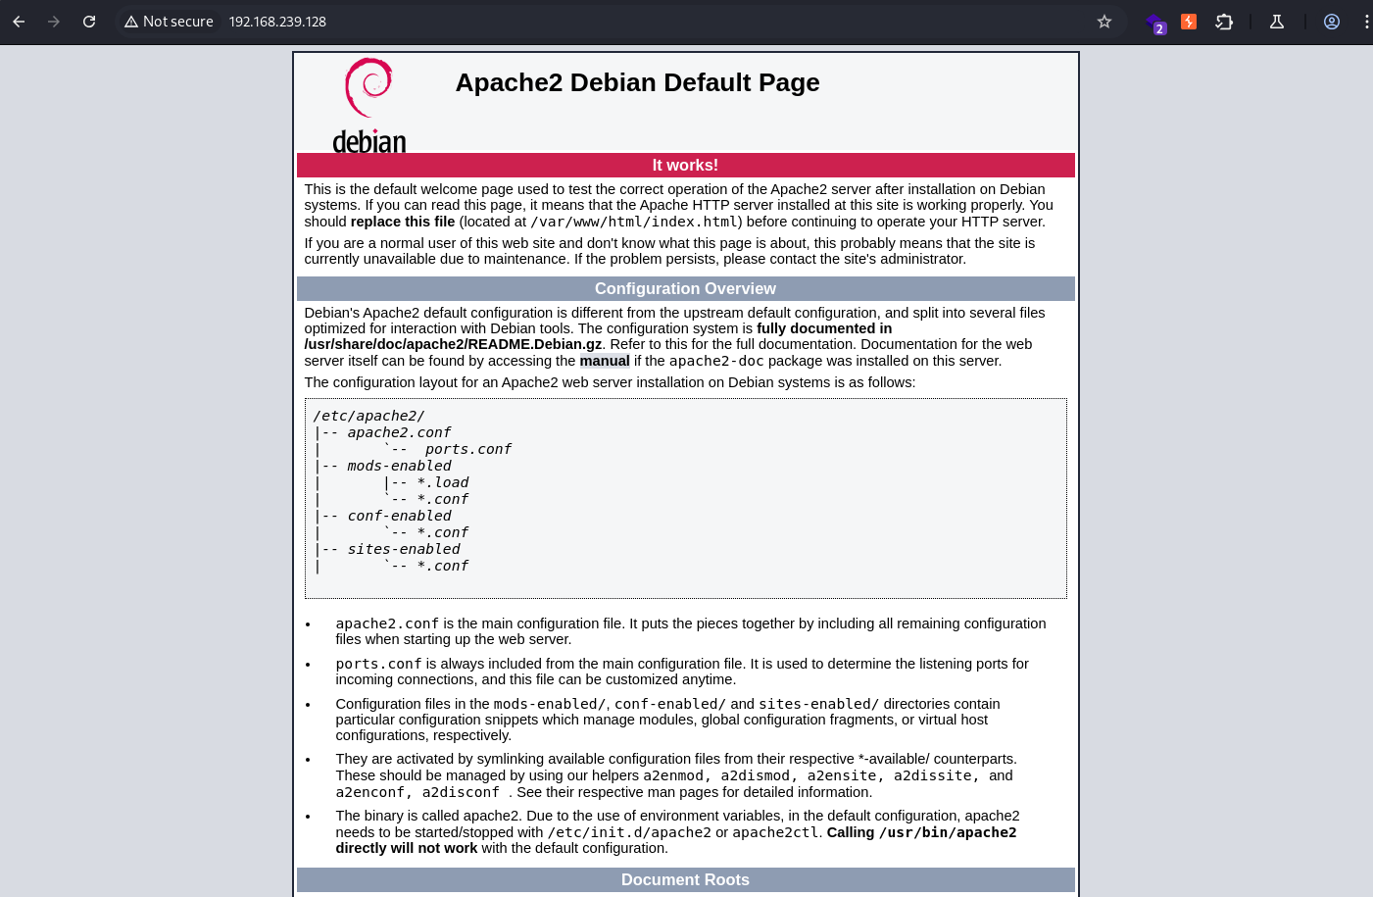Bookmark this page with the star icon
This screenshot has width=1373, height=897.
click(x=1104, y=22)
